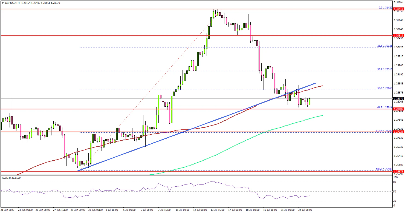Select the 38.2 Fibonacci level label
The image size is (405, 213).
385,69
